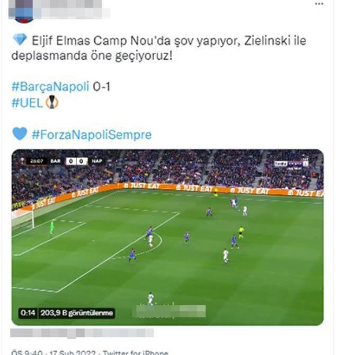Click the Twitter for iPhone source link
This screenshot has width=339, height=355.
click(136, 353)
